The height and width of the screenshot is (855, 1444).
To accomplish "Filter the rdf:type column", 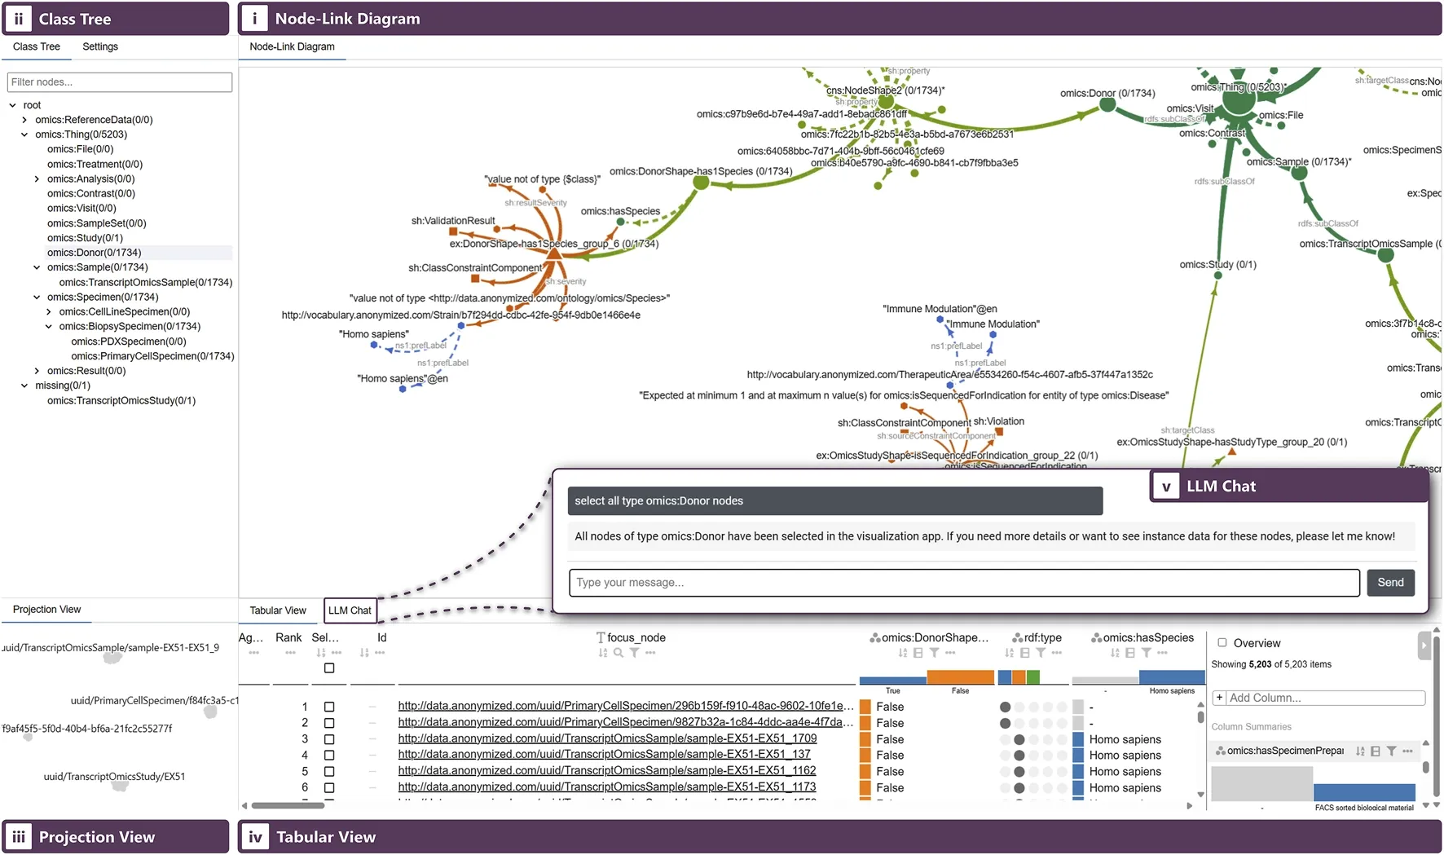I will 1041,653.
